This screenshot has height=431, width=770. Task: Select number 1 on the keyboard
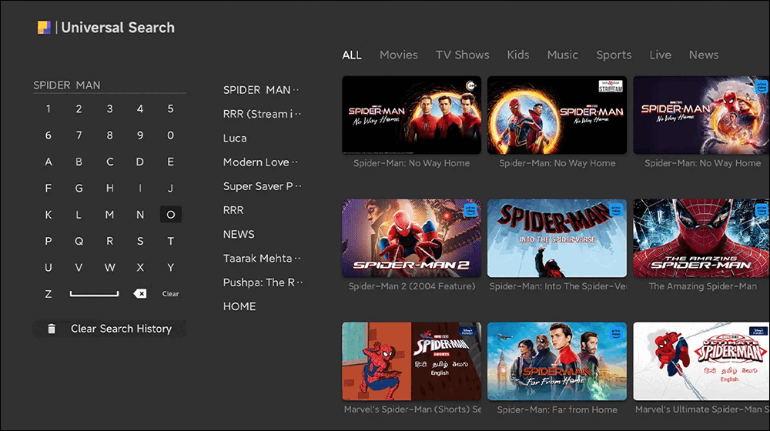click(48, 109)
